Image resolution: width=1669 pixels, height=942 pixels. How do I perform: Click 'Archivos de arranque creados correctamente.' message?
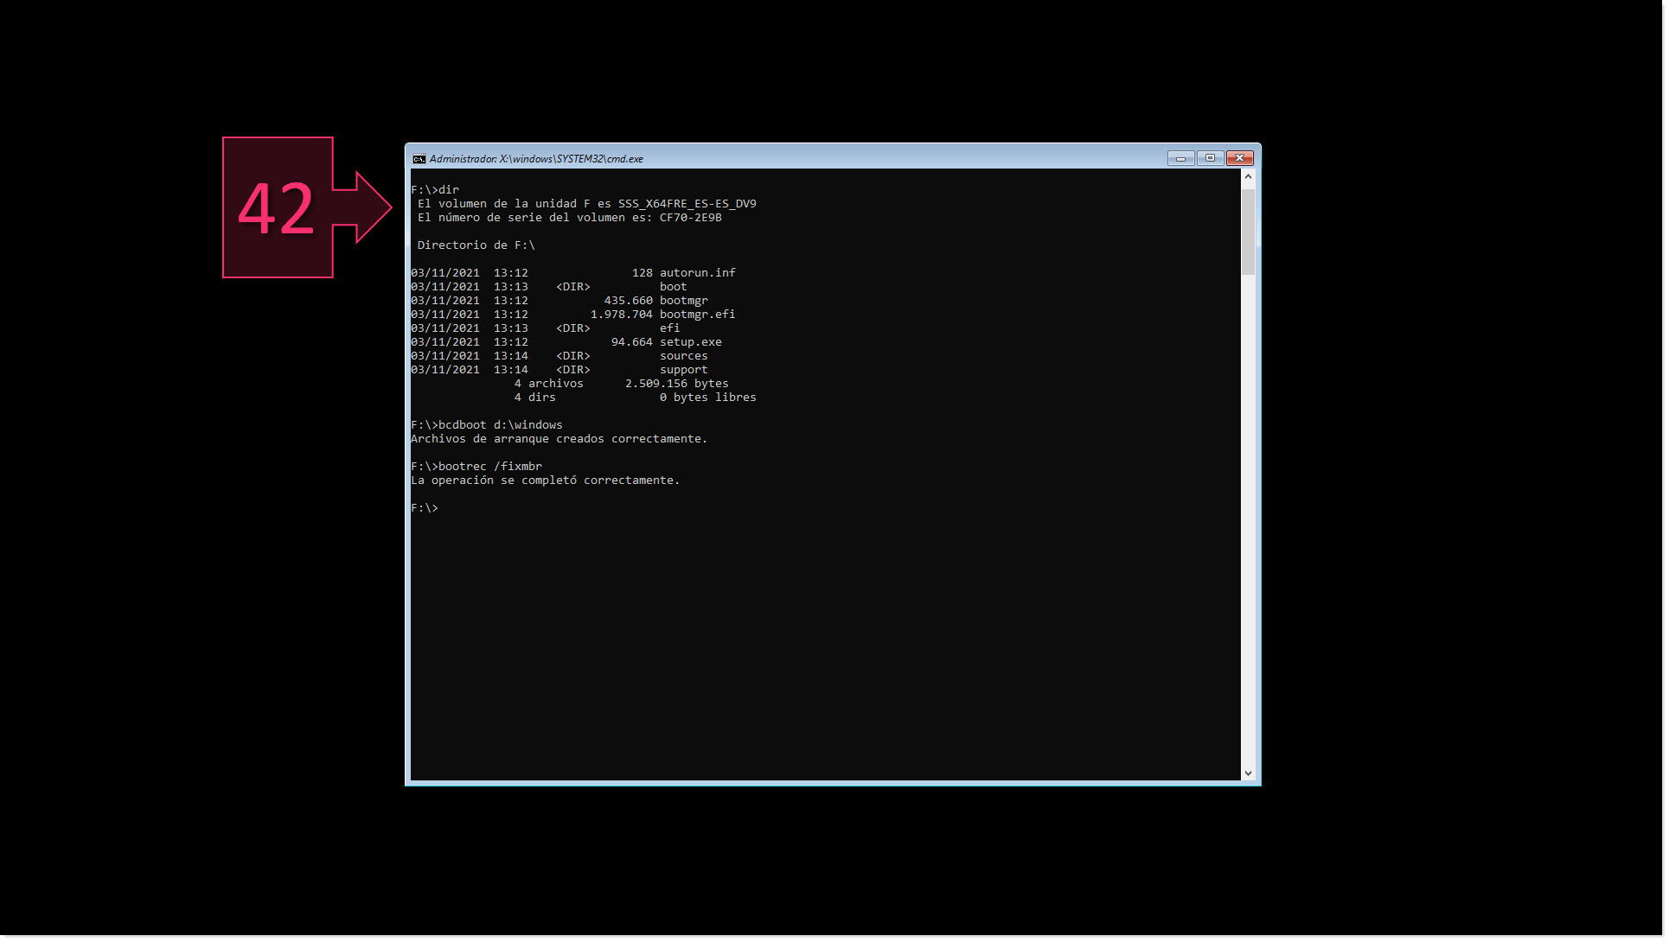[559, 439]
